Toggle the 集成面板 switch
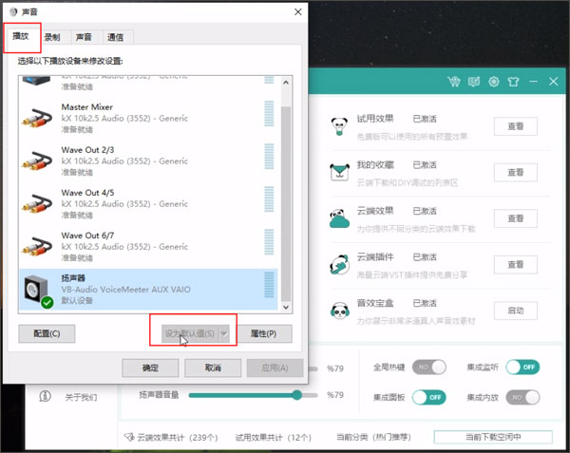 tap(429, 397)
